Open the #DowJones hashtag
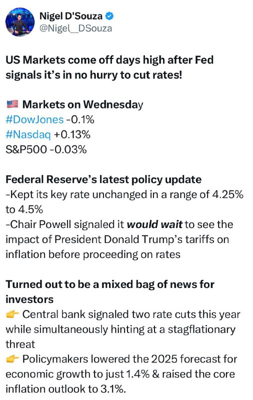Screen dimensions: 253x400 (x=34, y=119)
